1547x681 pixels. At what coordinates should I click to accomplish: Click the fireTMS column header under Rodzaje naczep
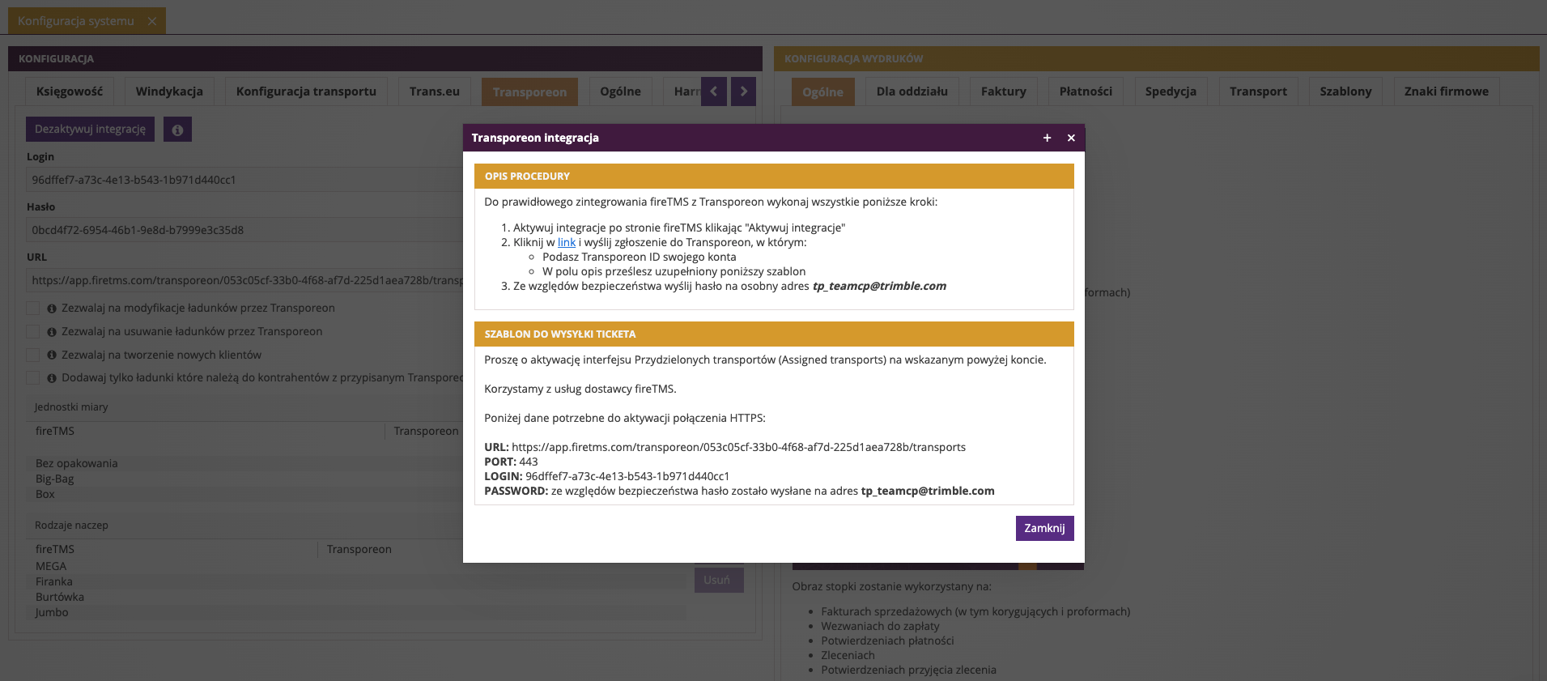pyautogui.click(x=172, y=549)
